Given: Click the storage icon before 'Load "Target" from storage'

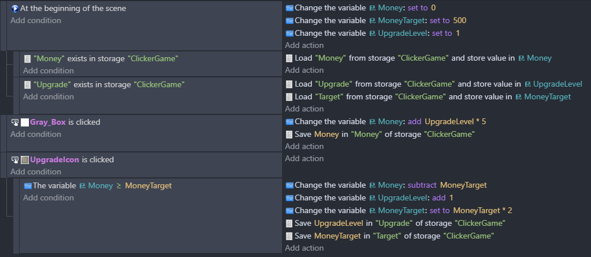Looking at the screenshot, I should 289,97.
